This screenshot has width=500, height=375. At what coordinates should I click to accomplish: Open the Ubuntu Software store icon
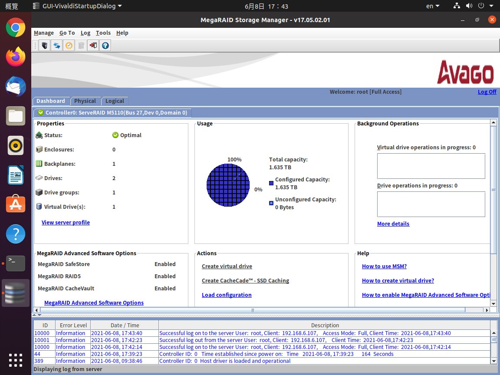[16, 204]
